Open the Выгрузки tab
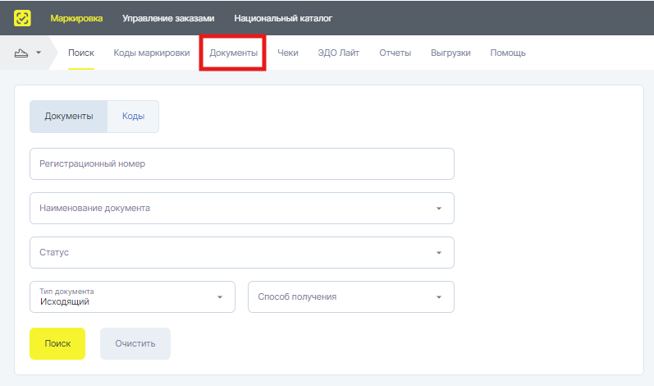The width and height of the screenshot is (654, 386). click(x=450, y=53)
